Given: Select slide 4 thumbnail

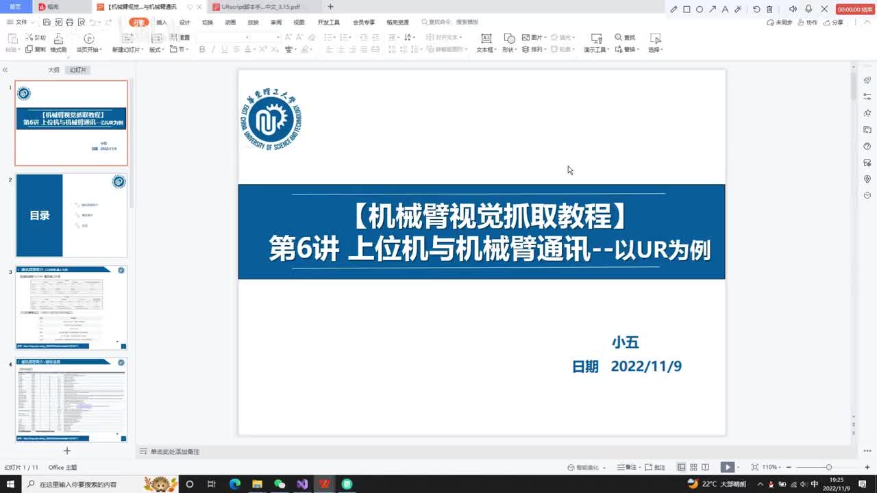Looking at the screenshot, I should (71, 399).
